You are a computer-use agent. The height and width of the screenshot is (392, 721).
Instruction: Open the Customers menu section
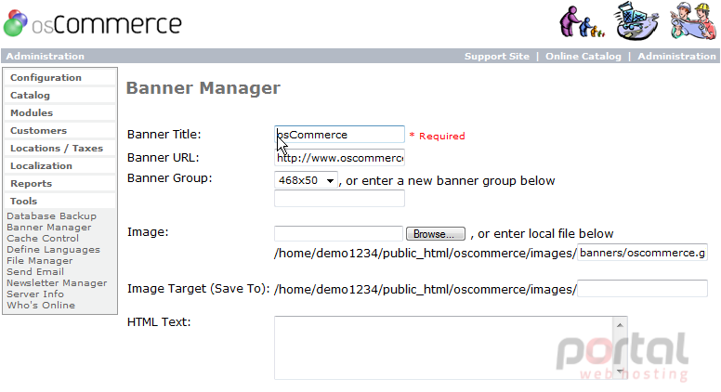point(59,131)
